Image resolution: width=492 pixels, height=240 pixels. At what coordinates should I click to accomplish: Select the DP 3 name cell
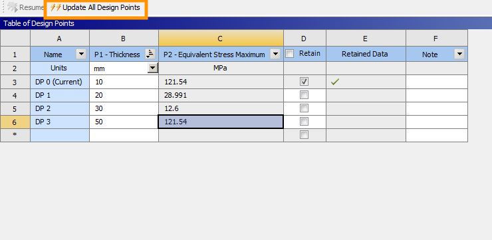point(60,122)
